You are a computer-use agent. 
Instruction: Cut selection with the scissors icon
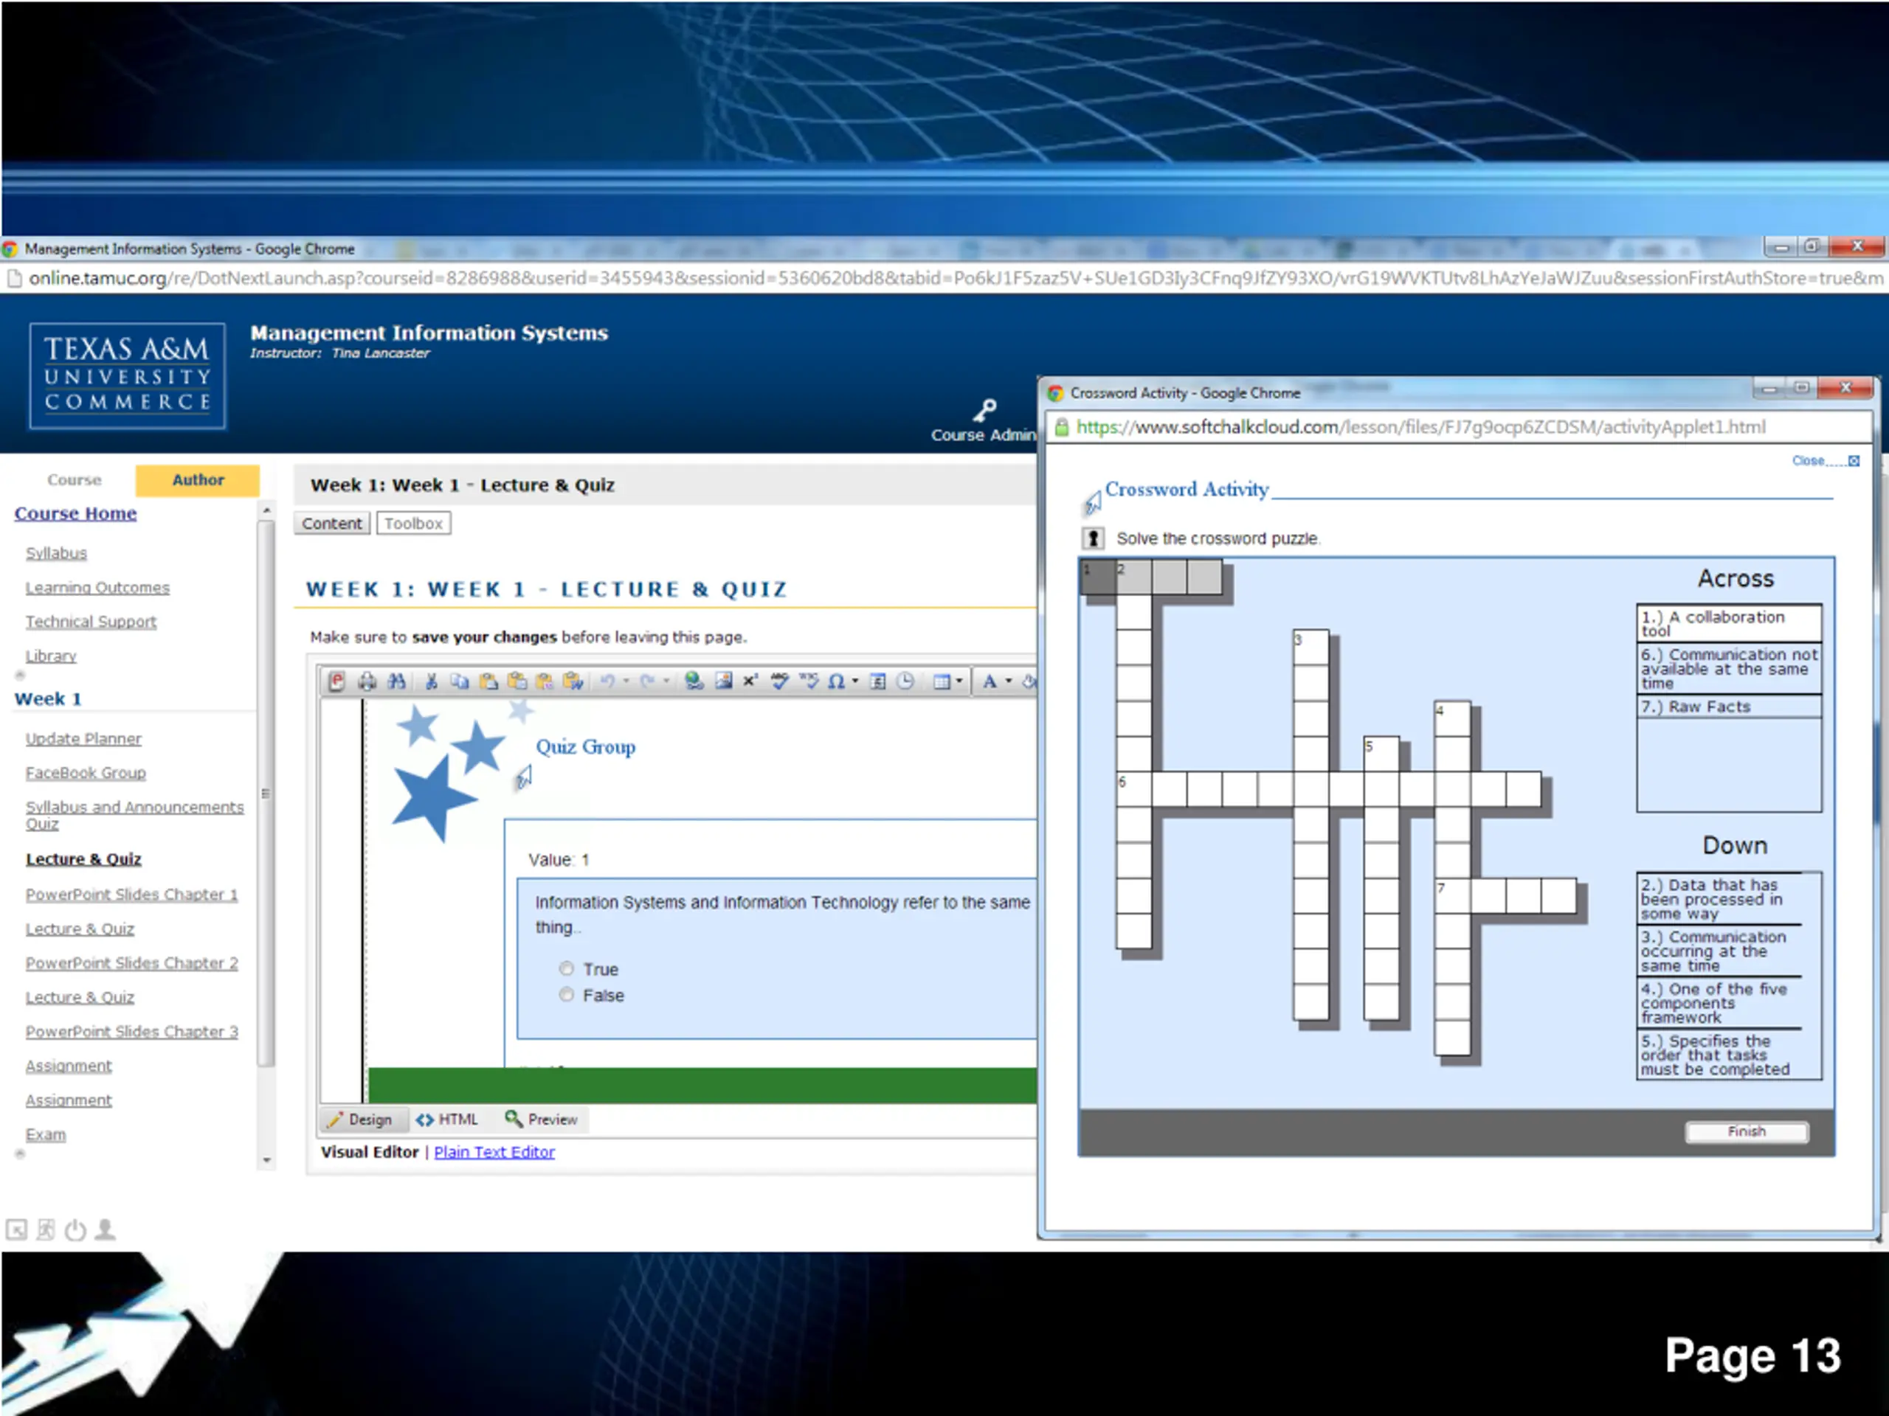coord(431,681)
